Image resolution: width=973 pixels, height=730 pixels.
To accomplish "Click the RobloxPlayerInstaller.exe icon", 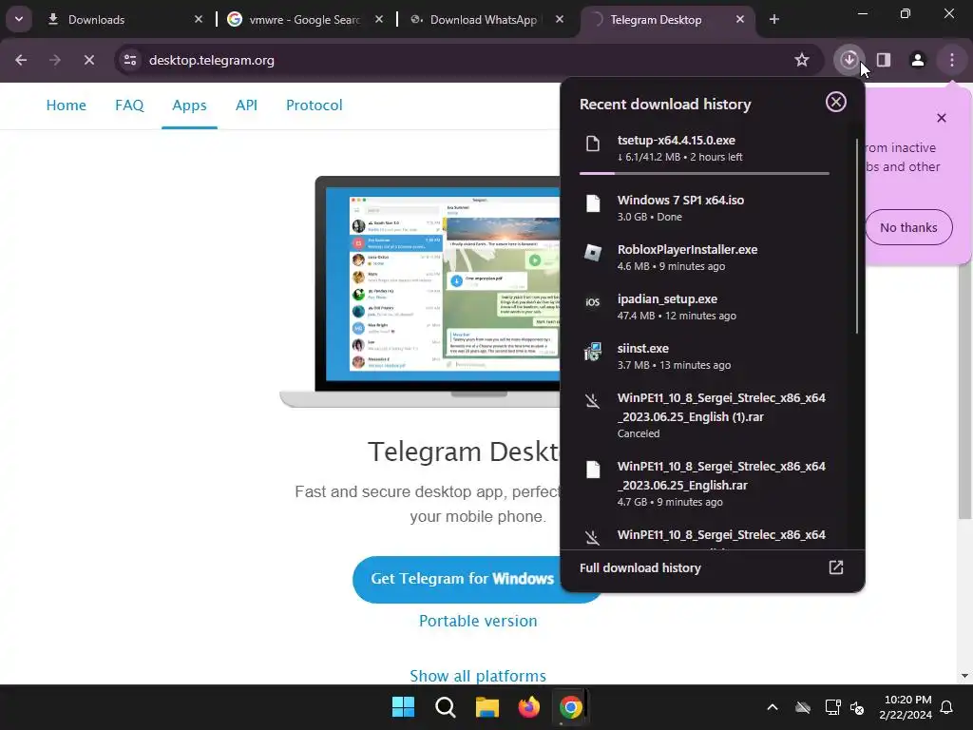I will coord(593,253).
